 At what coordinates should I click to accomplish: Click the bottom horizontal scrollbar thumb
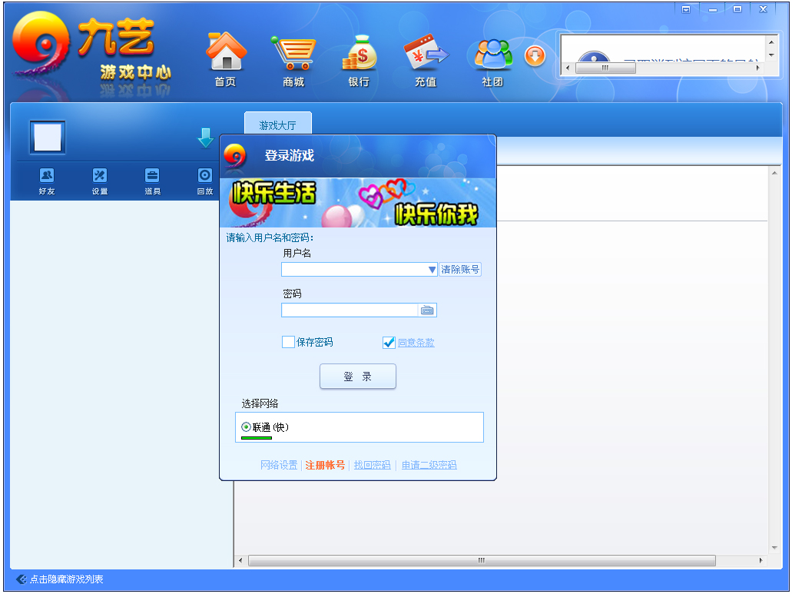(x=482, y=561)
